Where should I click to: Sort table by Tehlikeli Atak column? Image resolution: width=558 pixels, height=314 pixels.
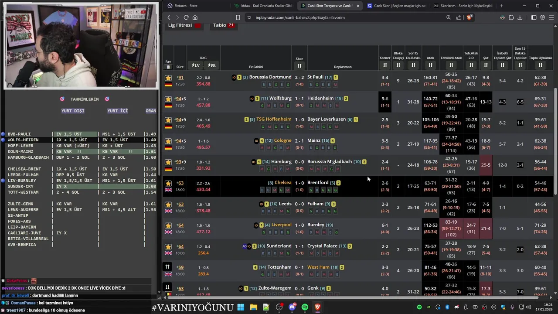point(451,65)
